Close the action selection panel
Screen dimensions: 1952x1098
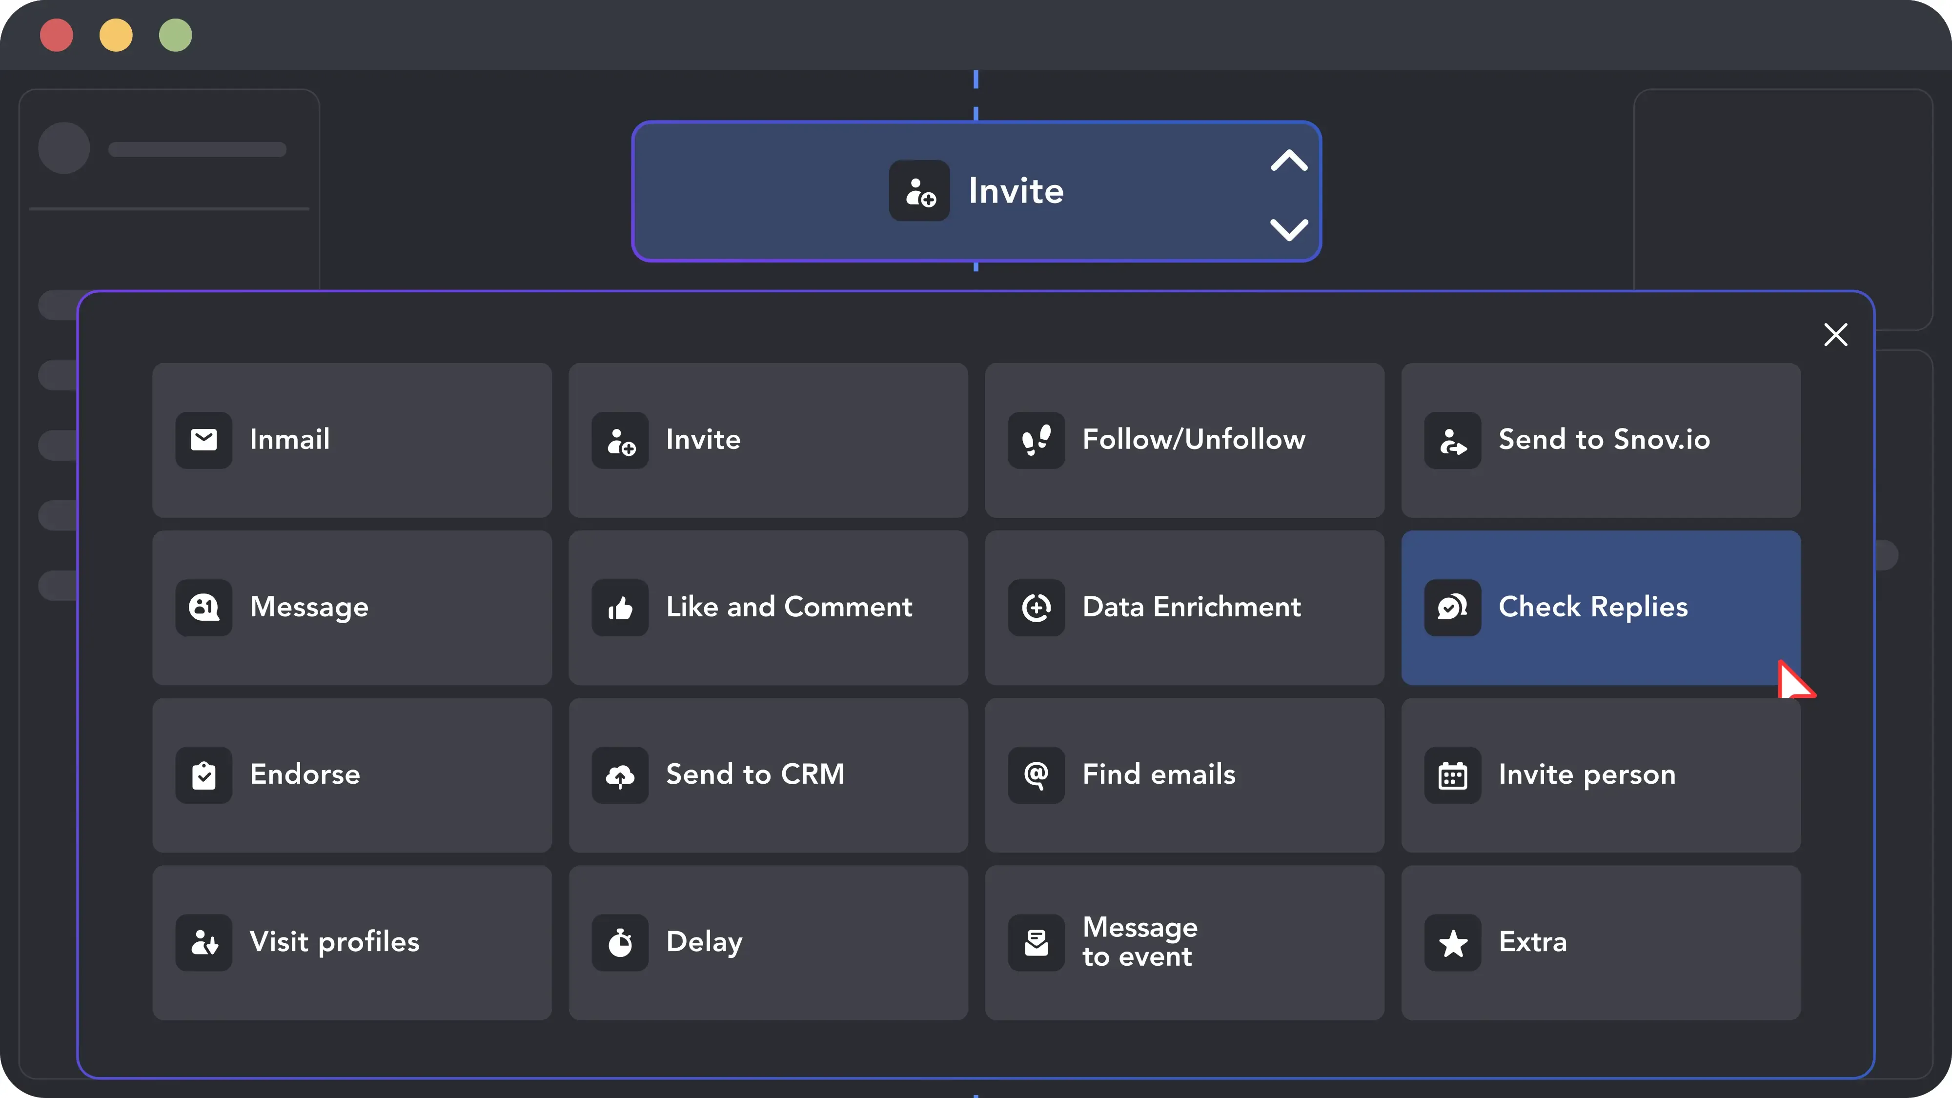coord(1835,334)
